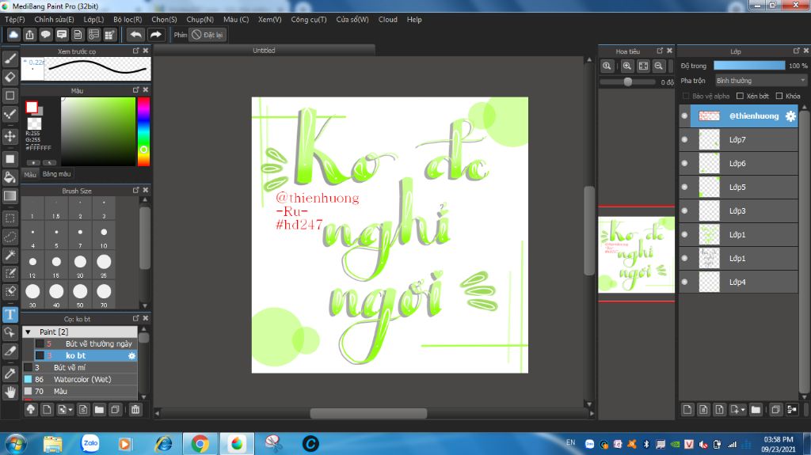This screenshot has height=455, width=811.
Task: Hide the Lớp5 layer
Action: click(x=684, y=188)
